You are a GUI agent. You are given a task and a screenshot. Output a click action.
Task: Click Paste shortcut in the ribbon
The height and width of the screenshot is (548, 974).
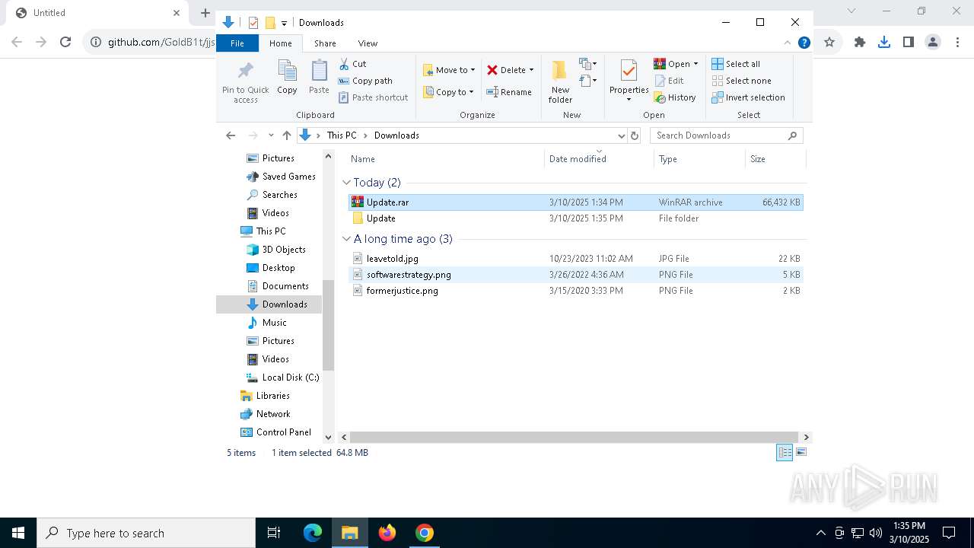pos(373,97)
